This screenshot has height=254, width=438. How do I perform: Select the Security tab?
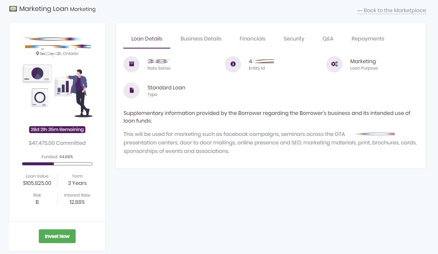tap(294, 39)
